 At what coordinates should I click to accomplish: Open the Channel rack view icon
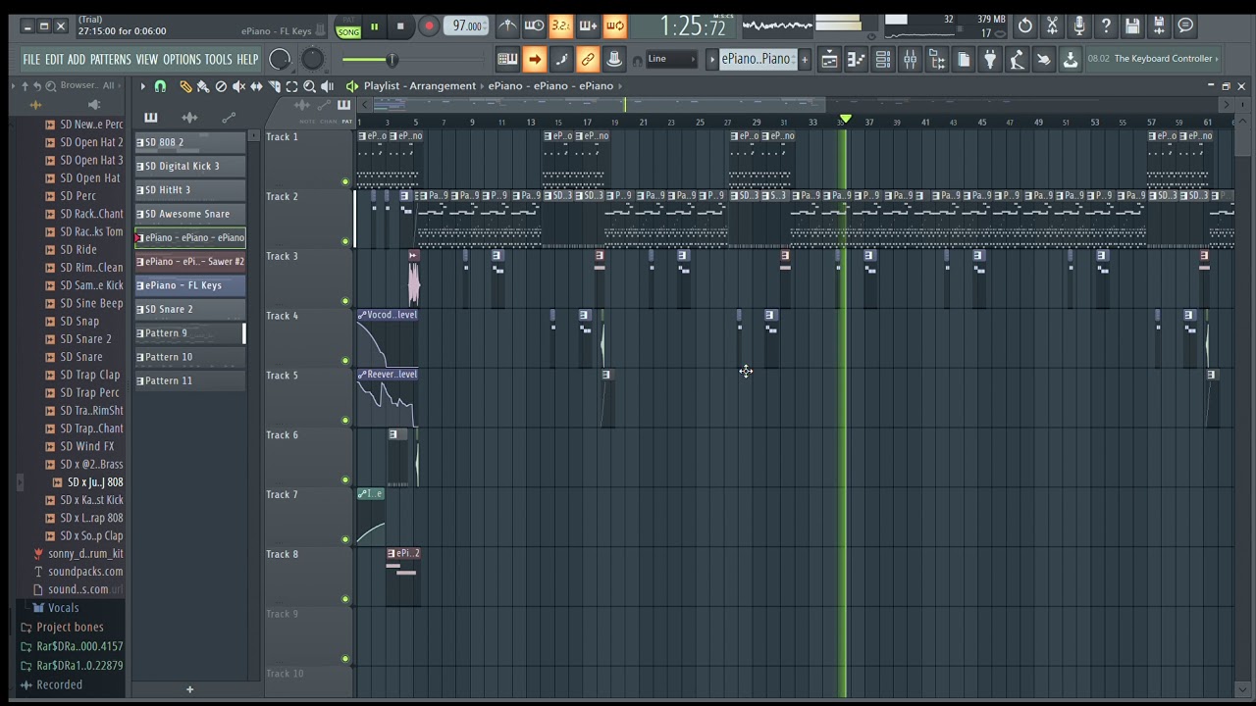tap(883, 60)
